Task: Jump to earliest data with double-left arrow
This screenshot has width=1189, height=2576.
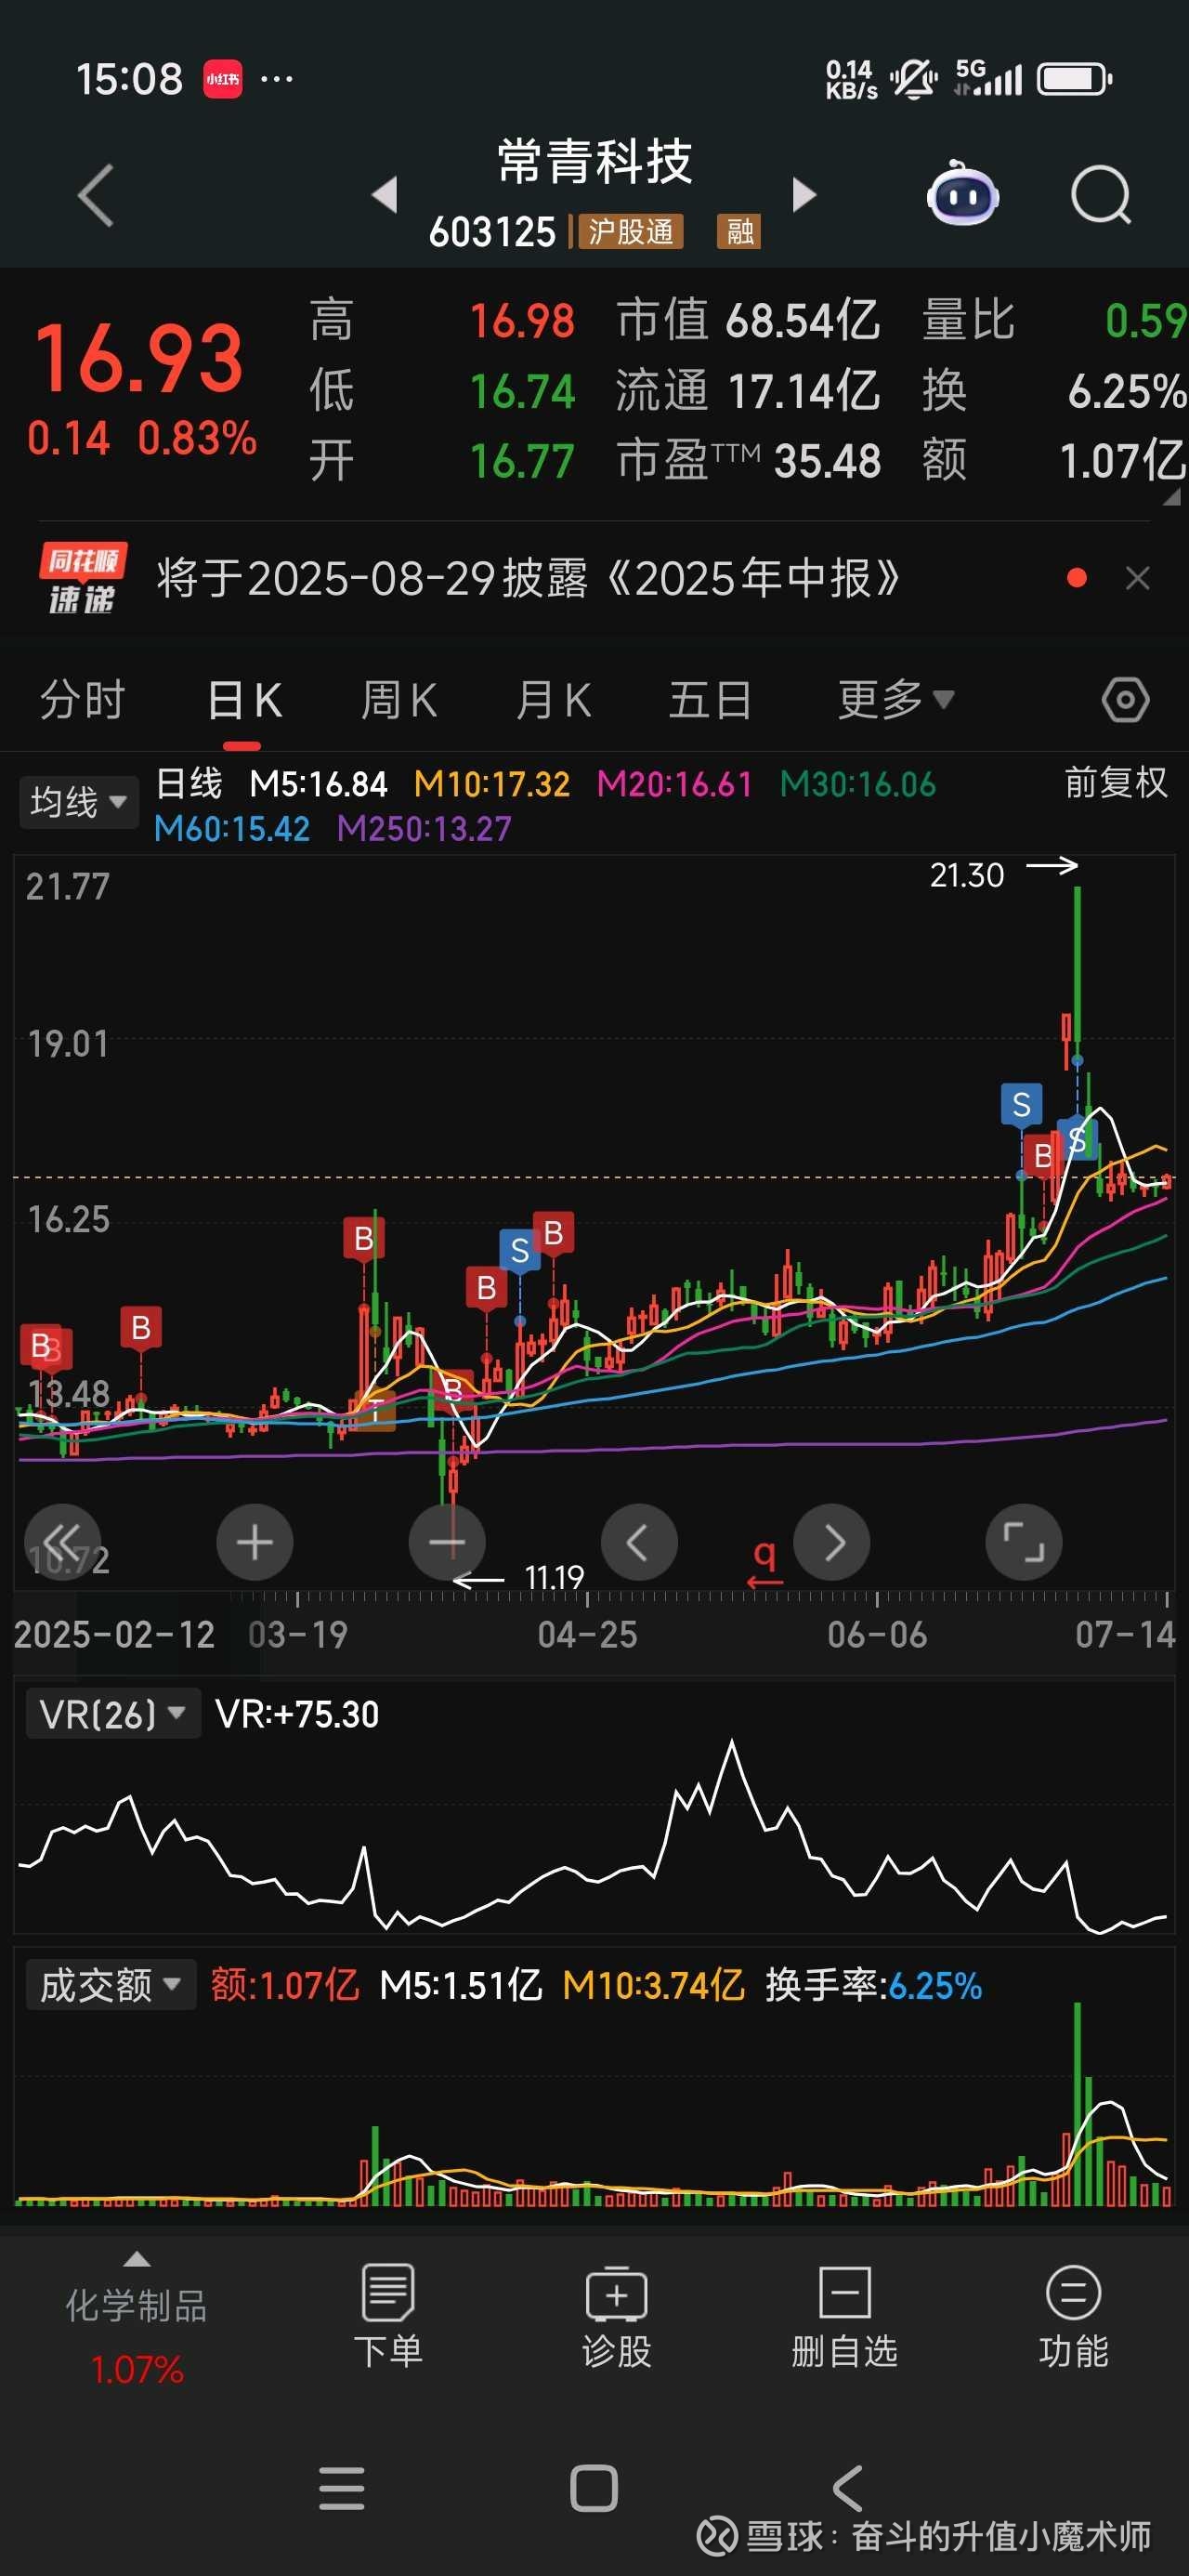Action: point(62,1542)
